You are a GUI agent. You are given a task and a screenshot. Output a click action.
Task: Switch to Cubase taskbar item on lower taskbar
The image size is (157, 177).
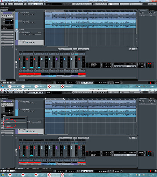point(53,175)
